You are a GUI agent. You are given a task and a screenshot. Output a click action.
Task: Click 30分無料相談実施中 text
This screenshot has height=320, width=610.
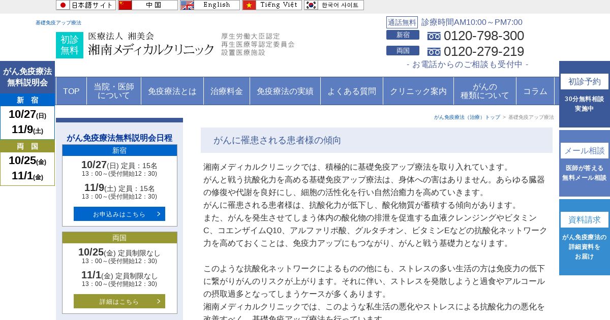[x=585, y=104]
